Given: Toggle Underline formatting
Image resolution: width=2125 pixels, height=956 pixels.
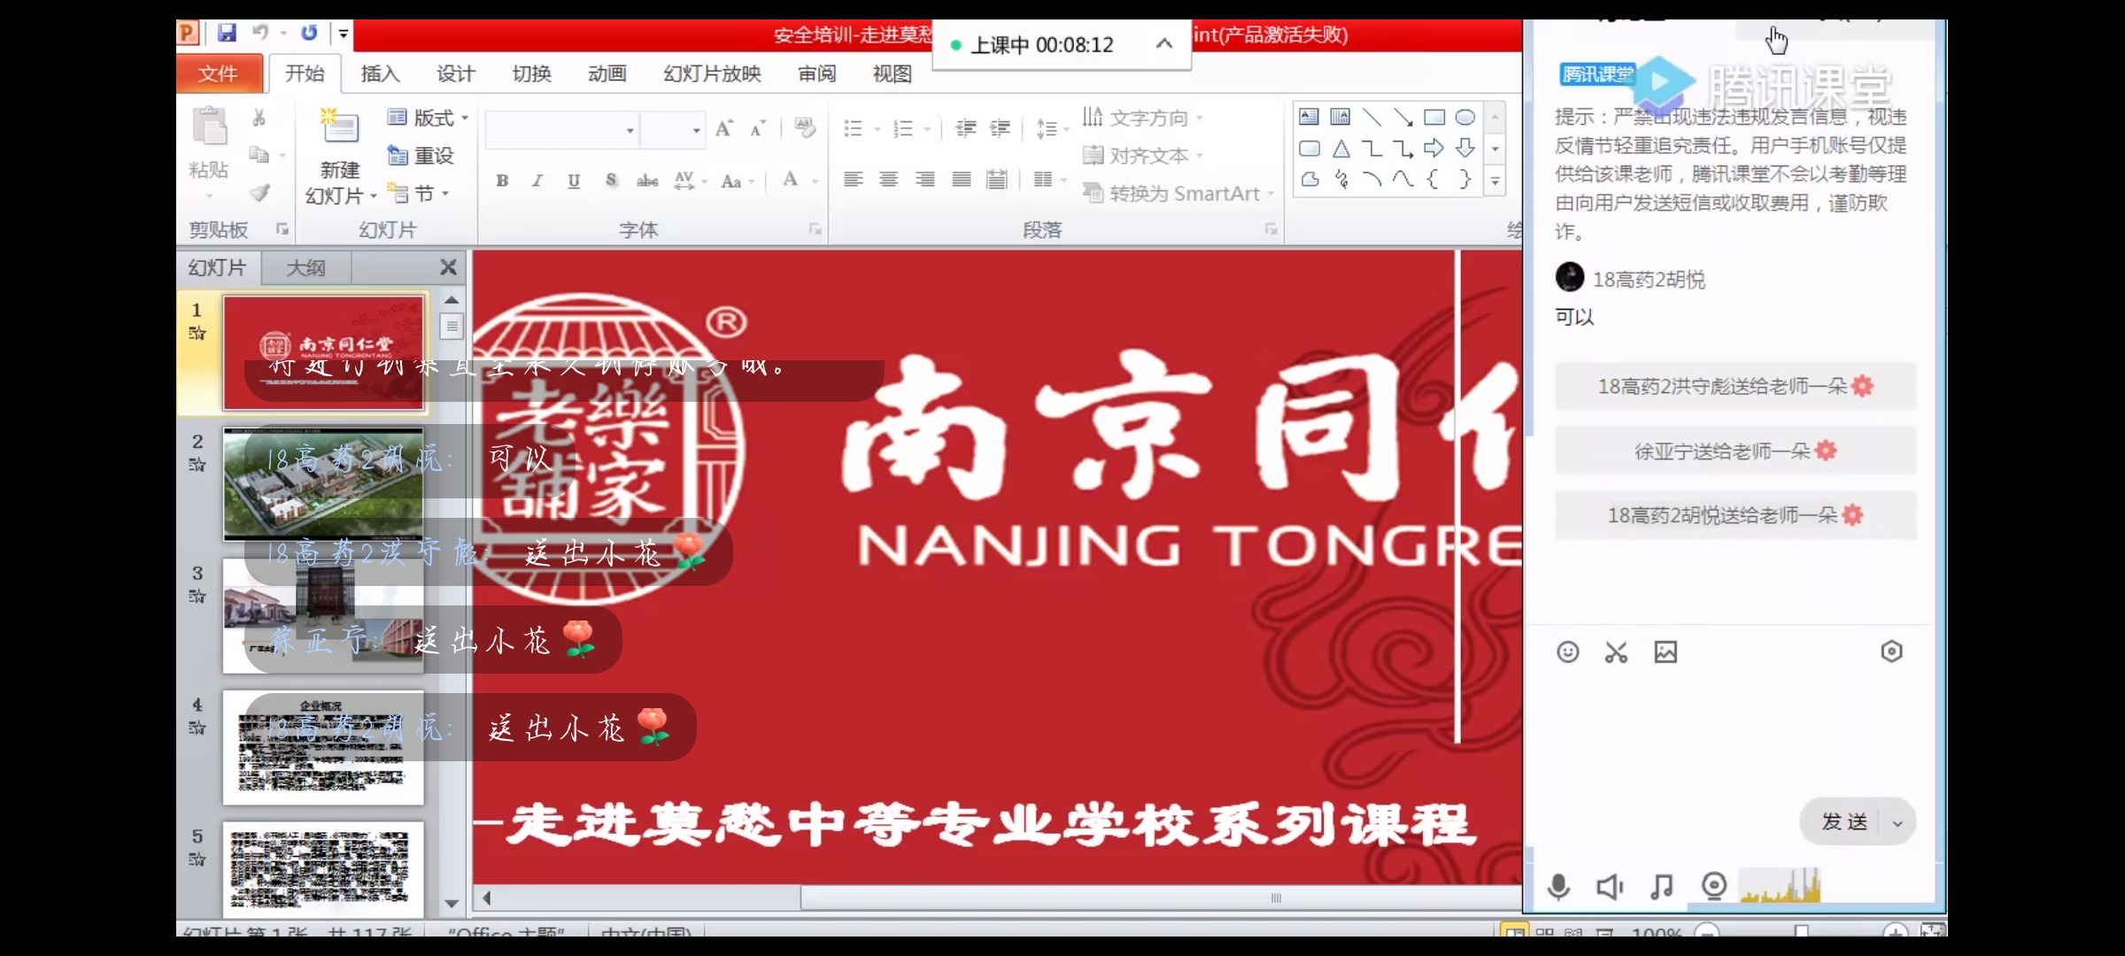Looking at the screenshot, I should coord(574,181).
